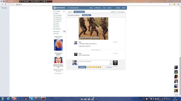
Task: Open the emoji picker icon in message box
Action: (111, 62)
